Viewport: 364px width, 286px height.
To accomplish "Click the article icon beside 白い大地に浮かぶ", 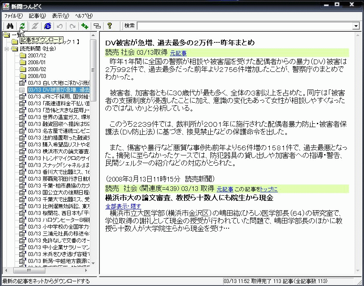I will pos(23,83).
